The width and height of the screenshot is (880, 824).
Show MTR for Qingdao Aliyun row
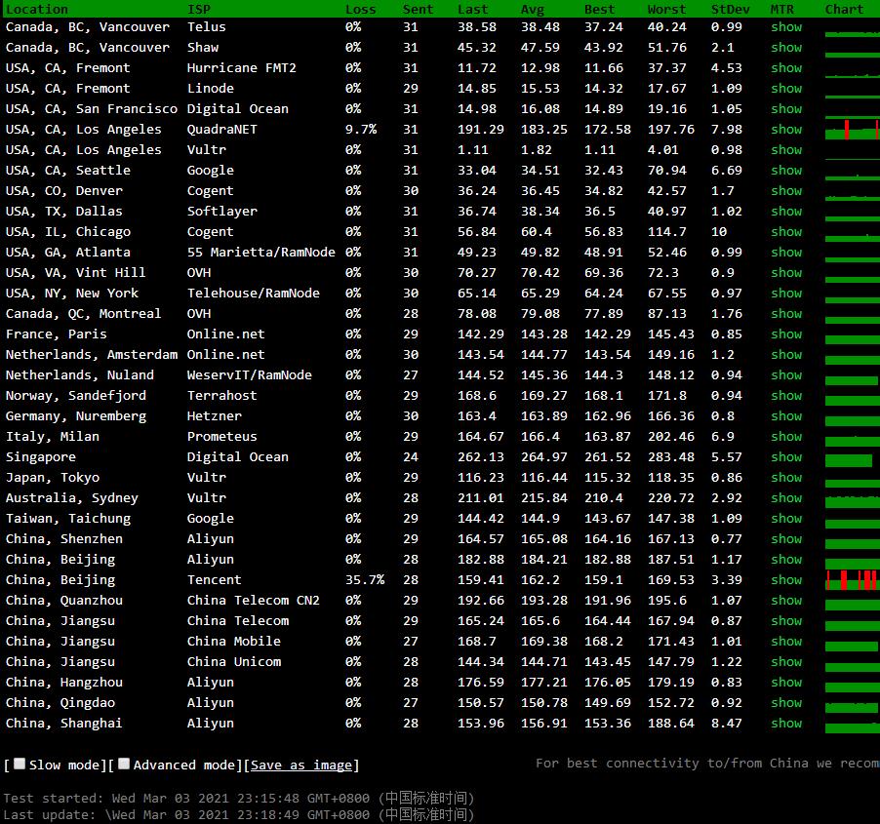click(786, 703)
